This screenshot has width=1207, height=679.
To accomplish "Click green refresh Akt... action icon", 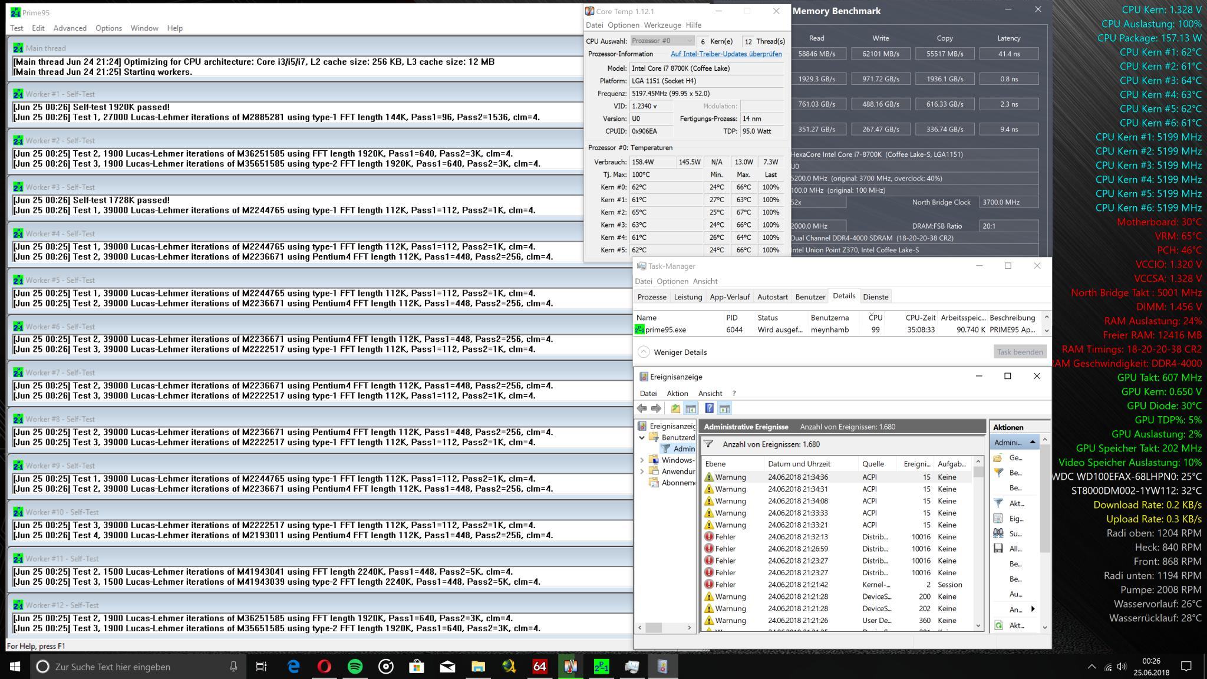I will point(998,625).
